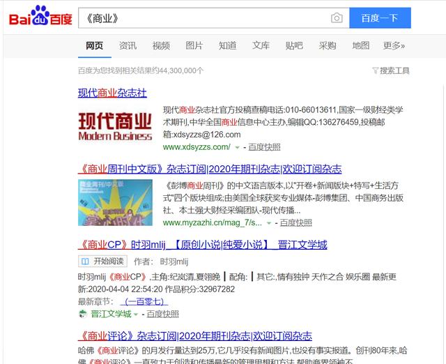Click the 开始阅读 book icon
This screenshot has height=364, width=446.
coord(85,261)
